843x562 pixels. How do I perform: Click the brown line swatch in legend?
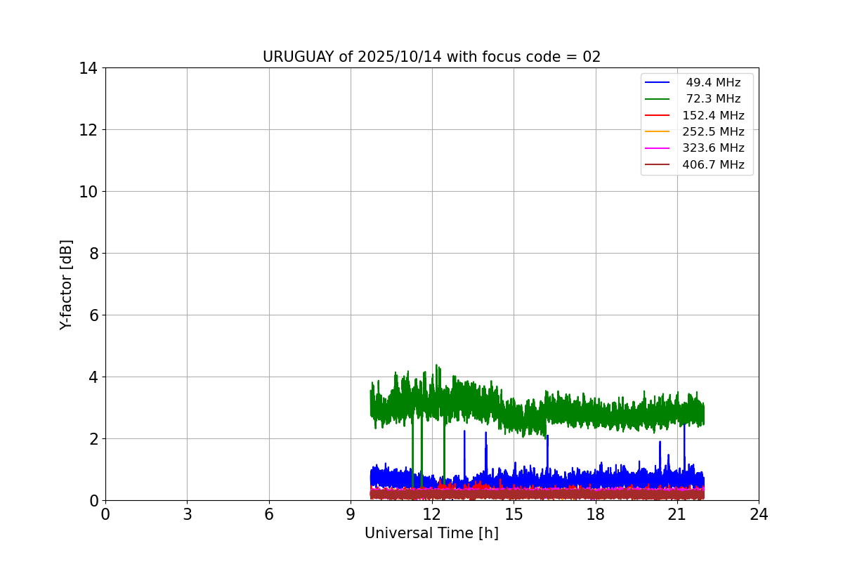(658, 165)
